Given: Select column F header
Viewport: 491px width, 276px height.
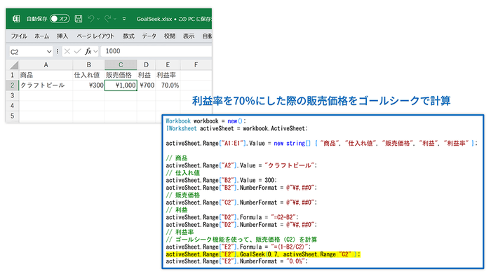Looking at the screenshot, I should point(196,65).
